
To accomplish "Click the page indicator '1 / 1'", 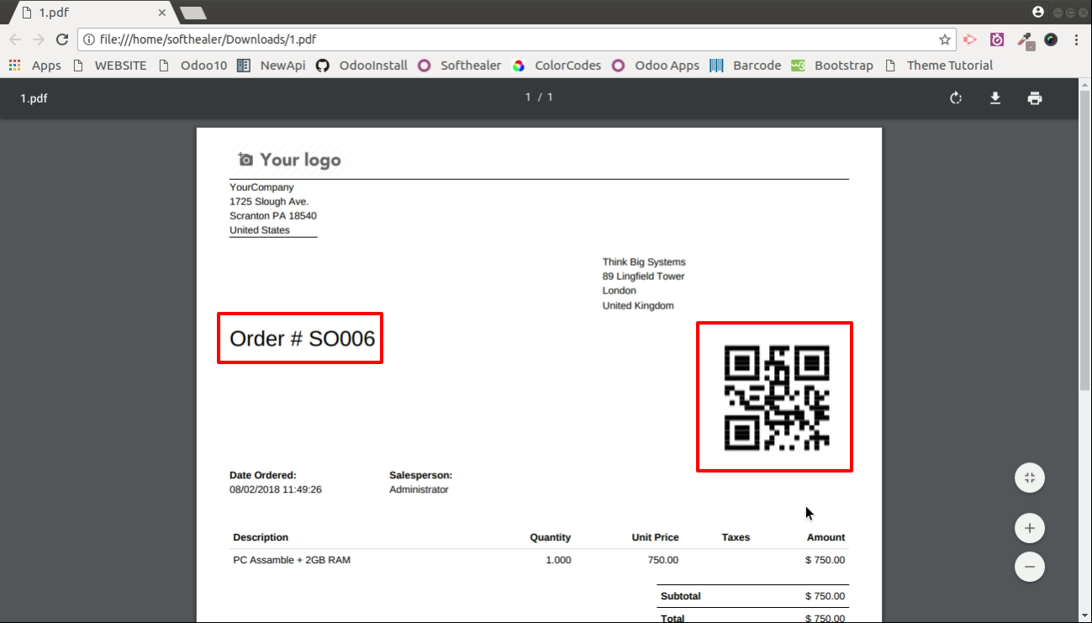I will coord(539,98).
